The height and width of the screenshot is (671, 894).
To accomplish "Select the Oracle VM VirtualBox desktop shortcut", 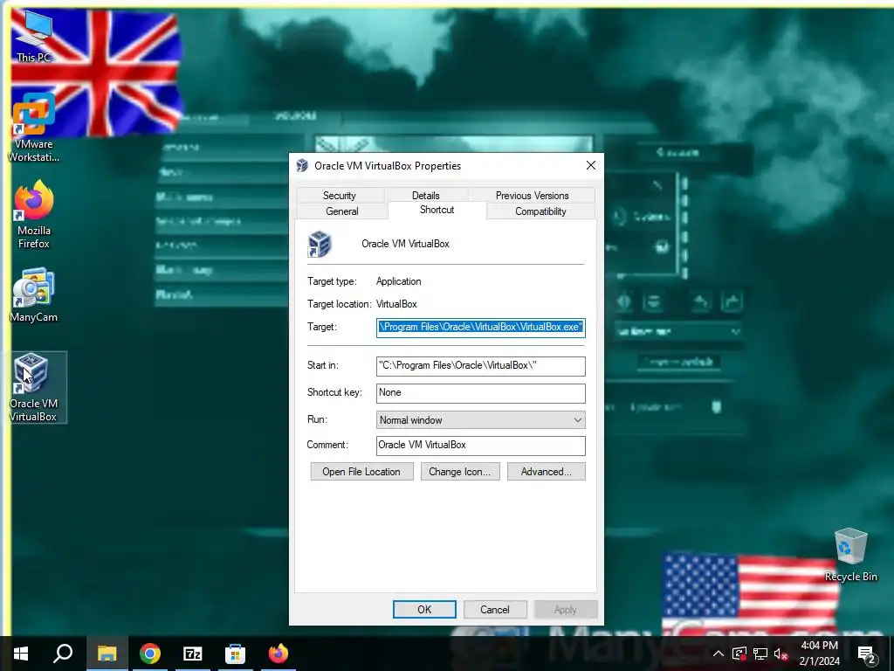I will pos(34,388).
